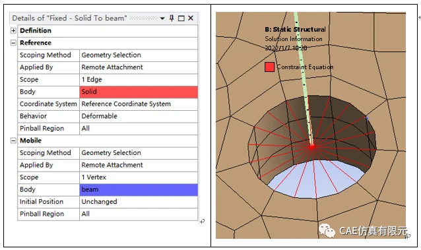Expand the Definition section
This screenshot has width=421, height=250.
[x=13, y=30]
